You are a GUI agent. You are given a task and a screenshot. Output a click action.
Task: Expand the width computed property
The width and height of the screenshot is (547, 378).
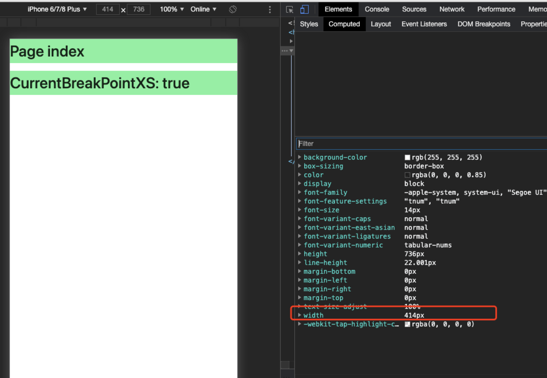click(x=299, y=315)
